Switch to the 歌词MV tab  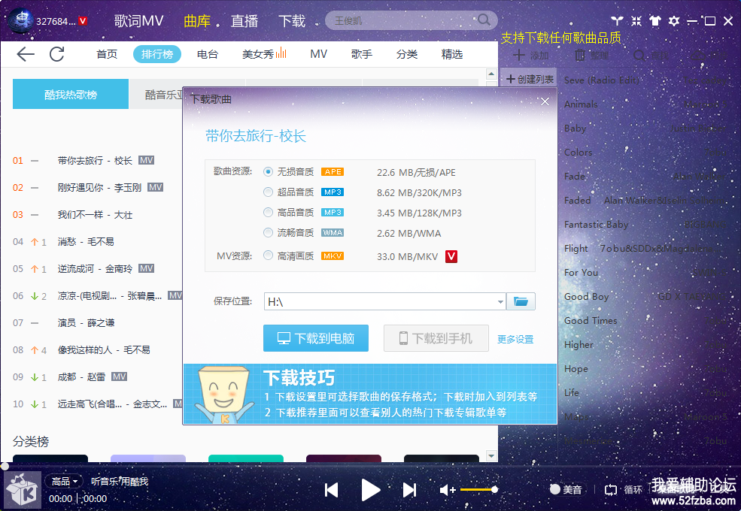click(x=138, y=21)
